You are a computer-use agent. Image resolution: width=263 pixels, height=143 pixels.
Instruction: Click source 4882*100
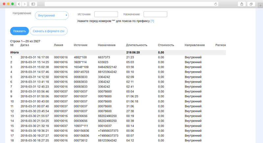coord(80,57)
